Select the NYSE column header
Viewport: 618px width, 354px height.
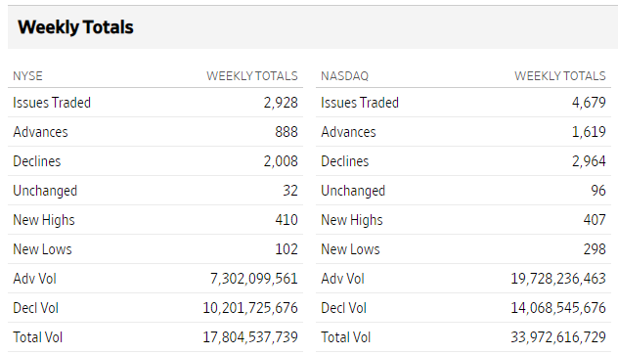point(27,75)
